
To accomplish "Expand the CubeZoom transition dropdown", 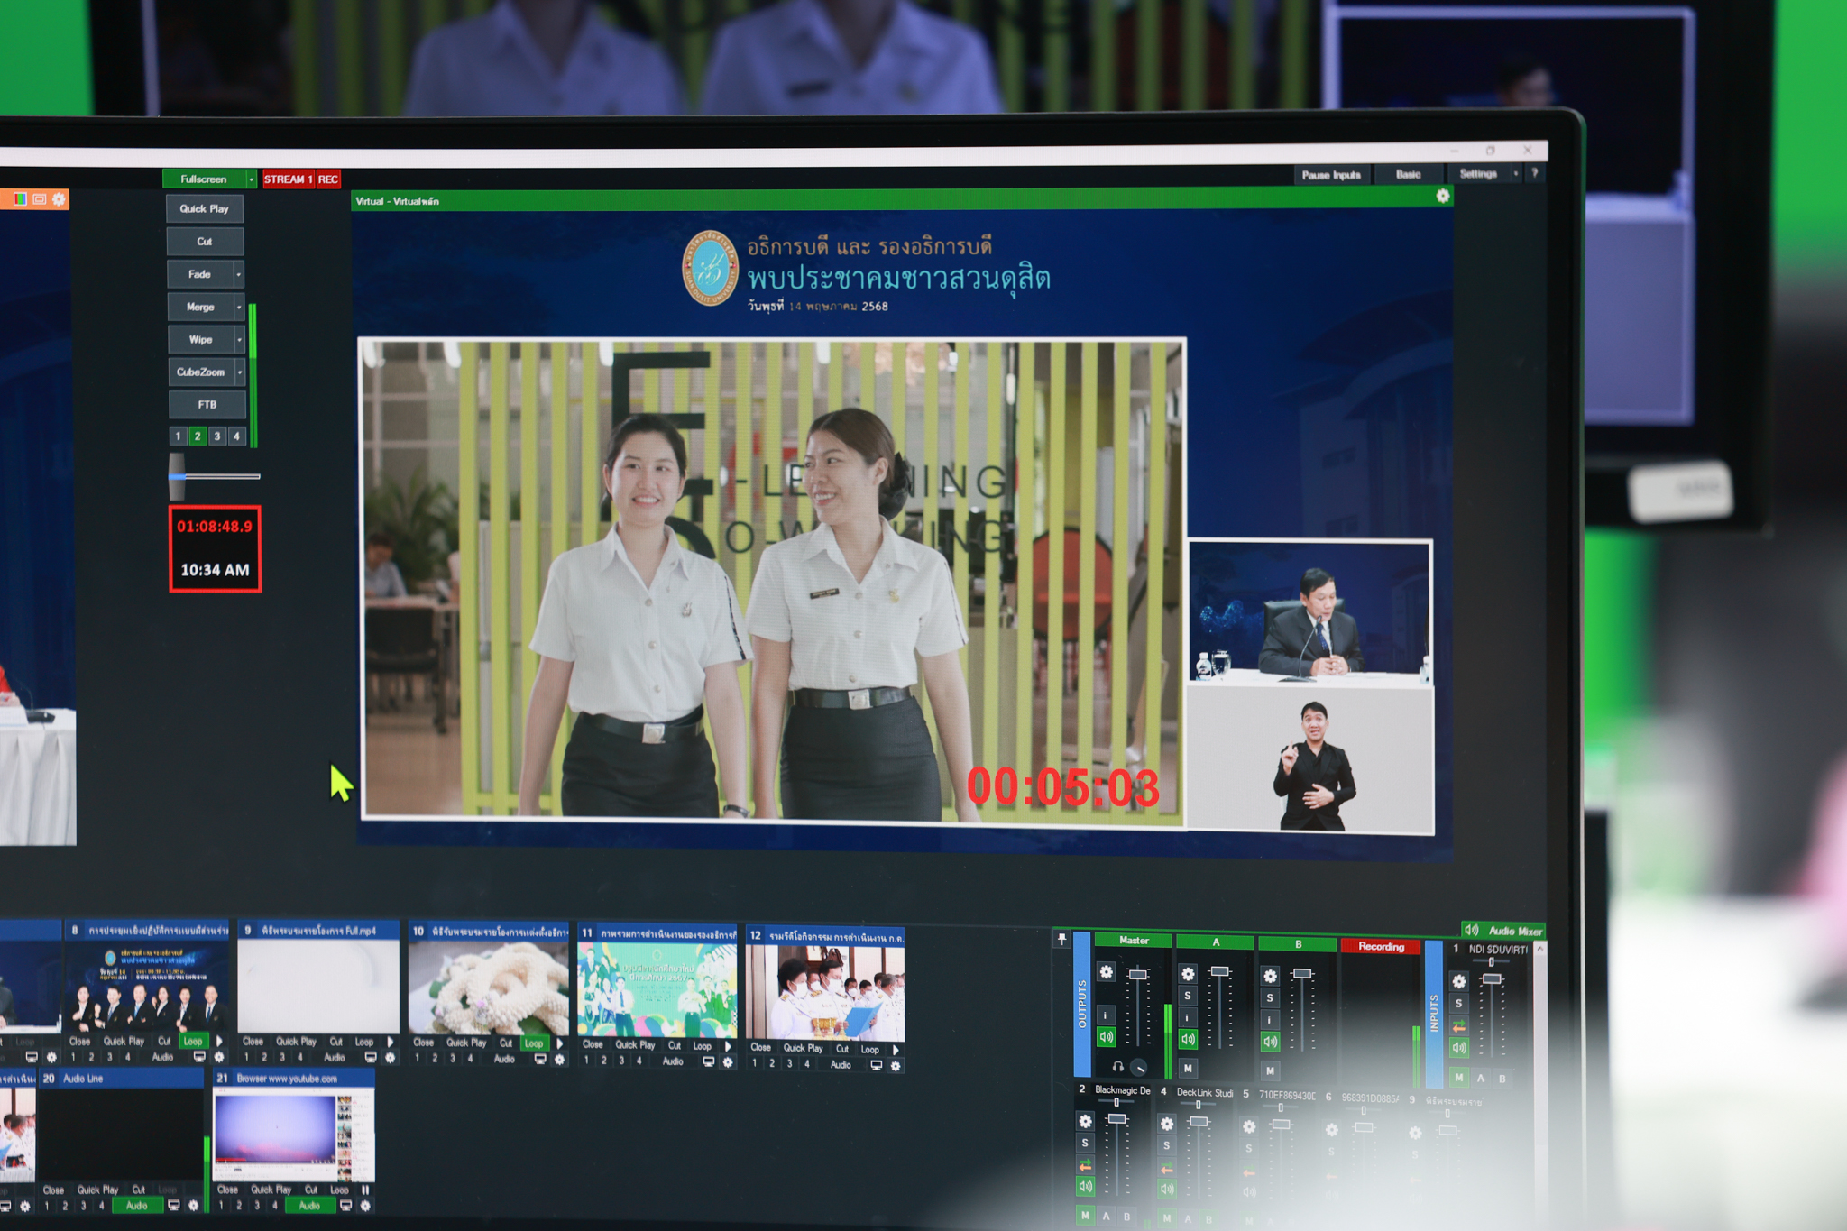I will pyautogui.click(x=240, y=372).
